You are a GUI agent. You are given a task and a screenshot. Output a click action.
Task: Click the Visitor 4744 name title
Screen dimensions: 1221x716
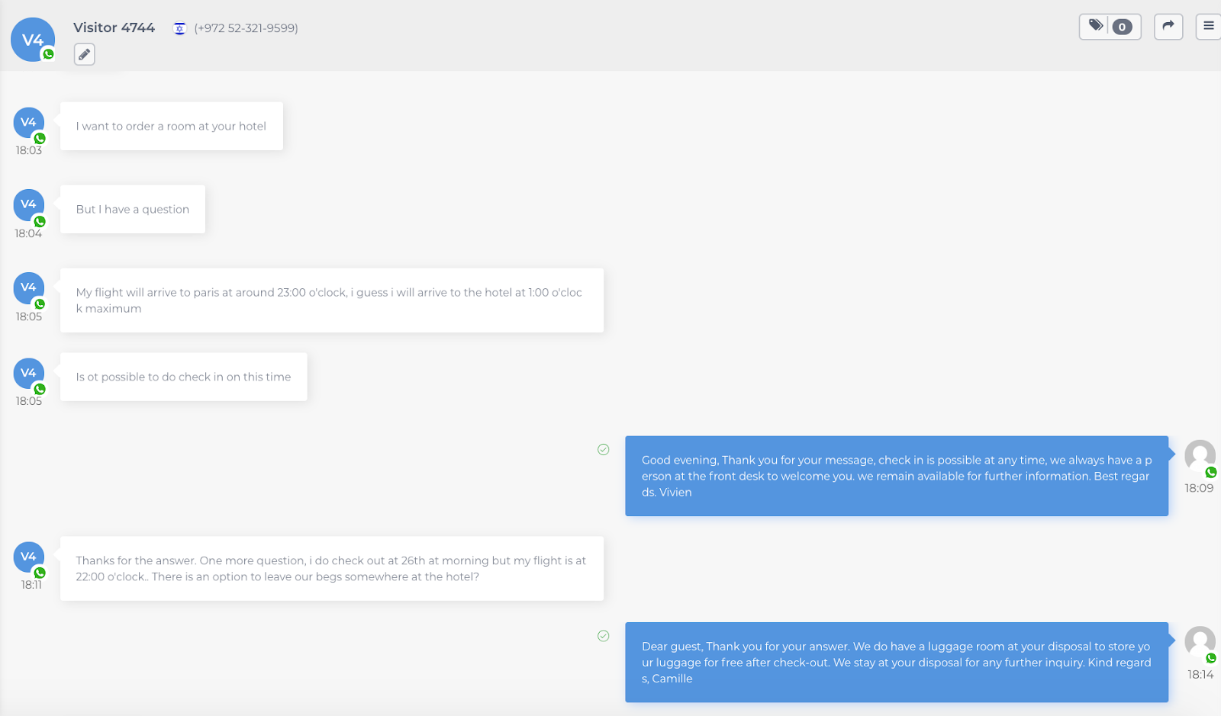click(114, 27)
